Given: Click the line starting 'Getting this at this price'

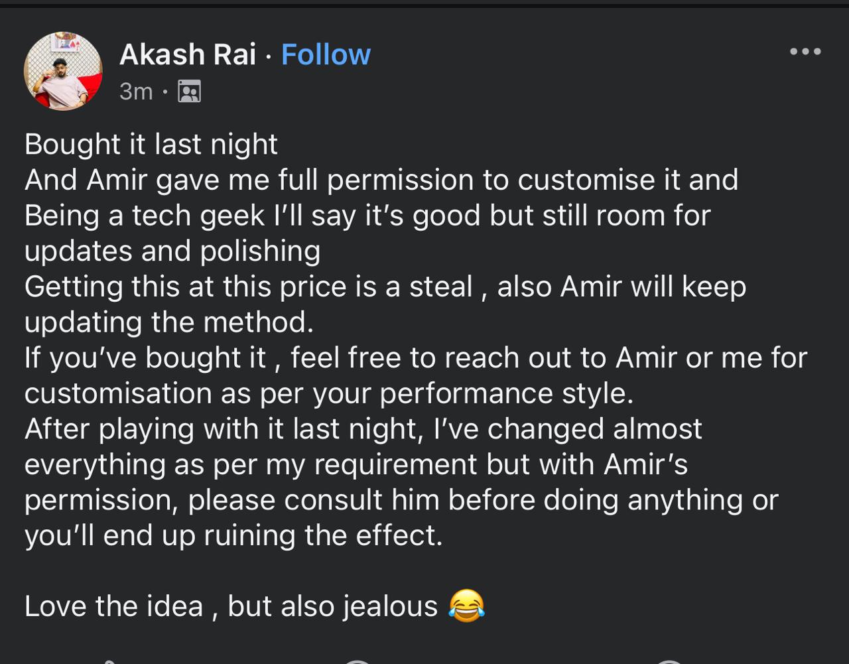Looking at the screenshot, I should (x=385, y=287).
